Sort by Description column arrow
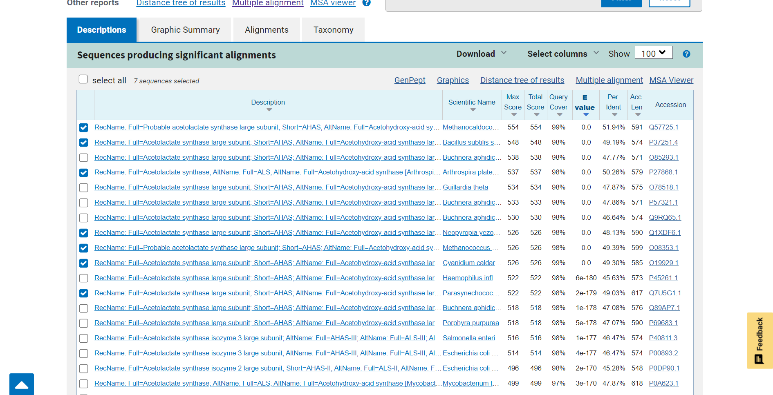Viewport: 773px width, 395px height. pos(269,110)
